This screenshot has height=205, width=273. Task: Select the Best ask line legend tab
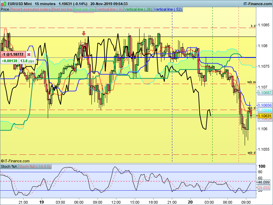pos(84,10)
